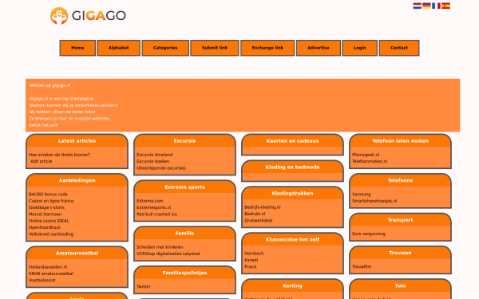Visit Goedkope t-shirts link
The height and width of the screenshot is (299, 479).
pyautogui.click(x=46, y=207)
